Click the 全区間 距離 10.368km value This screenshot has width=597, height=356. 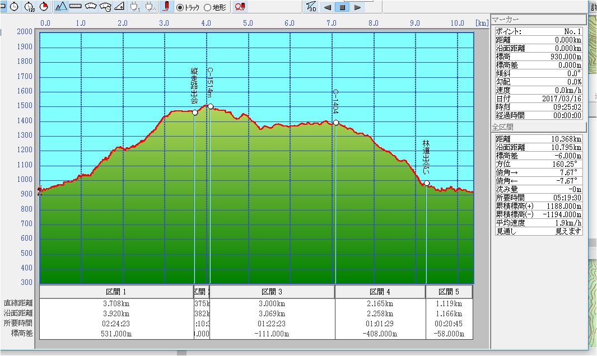point(566,139)
